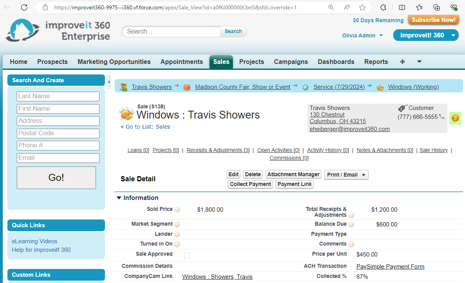This screenshot has height=283, width=465.
Task: Open the Campaigns tab
Action: pyautogui.click(x=291, y=62)
